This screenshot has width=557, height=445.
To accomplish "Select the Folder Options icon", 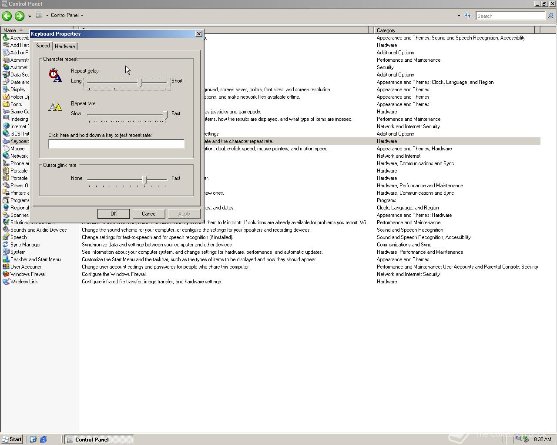I will tap(6, 97).
